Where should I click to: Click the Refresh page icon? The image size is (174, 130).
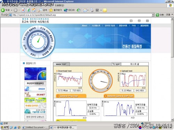29,10
